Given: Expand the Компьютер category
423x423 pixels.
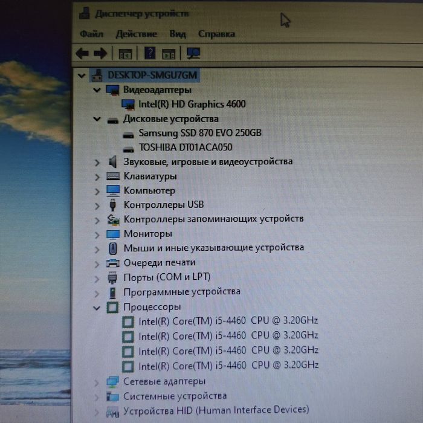Looking at the screenshot, I should pos(97,192).
